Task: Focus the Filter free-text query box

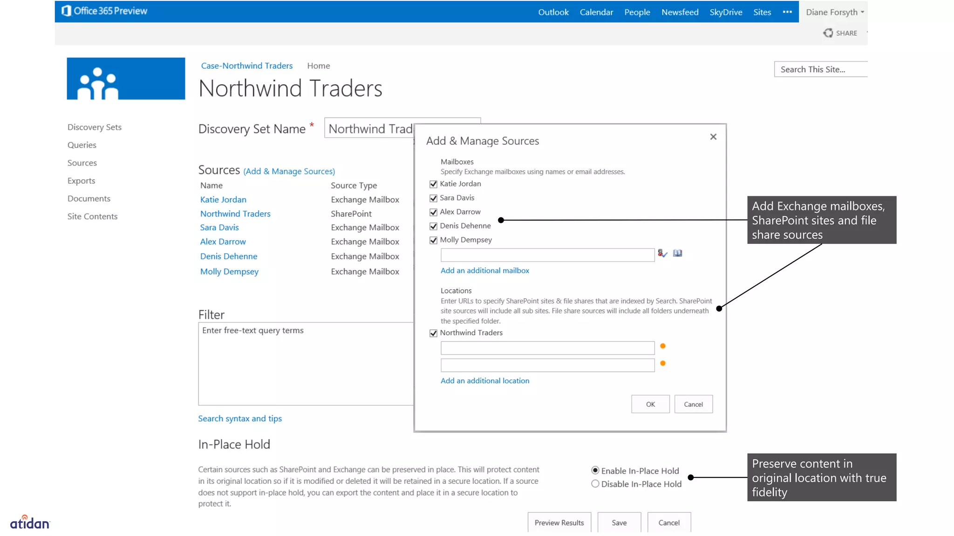Action: 306,363
